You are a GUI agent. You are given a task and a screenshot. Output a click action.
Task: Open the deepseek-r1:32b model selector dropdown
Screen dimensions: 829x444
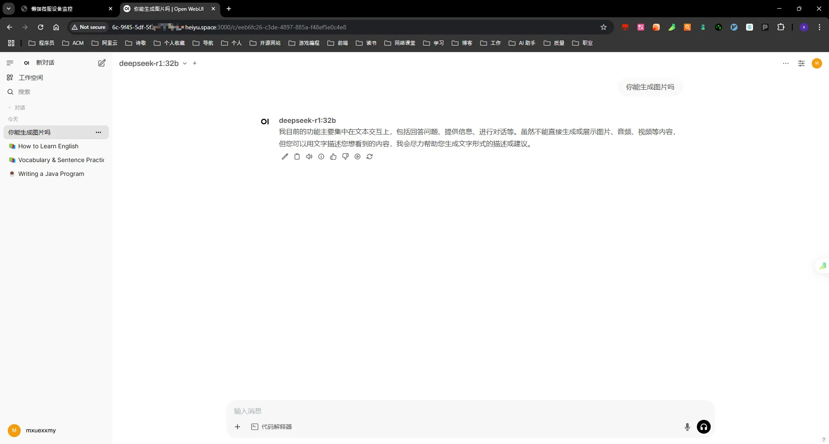click(153, 63)
